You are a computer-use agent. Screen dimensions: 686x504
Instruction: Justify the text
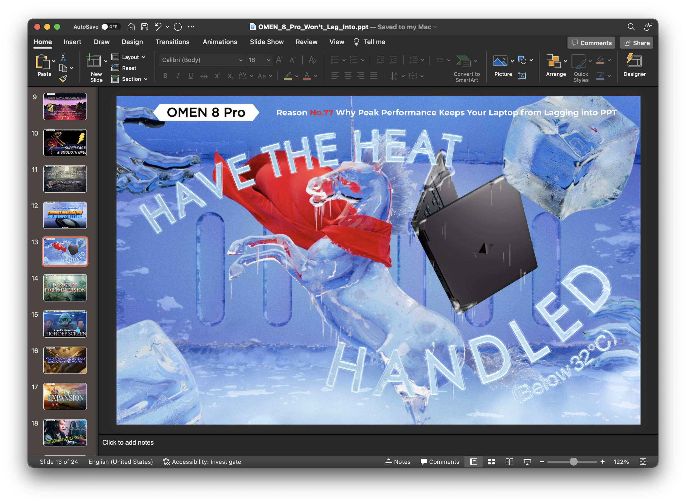(374, 76)
